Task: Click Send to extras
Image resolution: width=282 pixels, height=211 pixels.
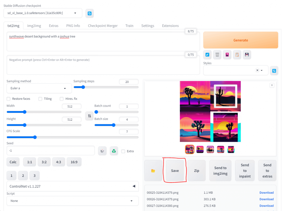Action: 267,171
